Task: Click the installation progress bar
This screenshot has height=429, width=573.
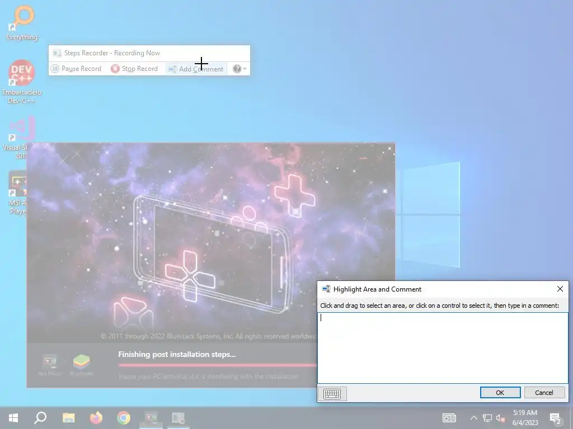Action: [217, 365]
